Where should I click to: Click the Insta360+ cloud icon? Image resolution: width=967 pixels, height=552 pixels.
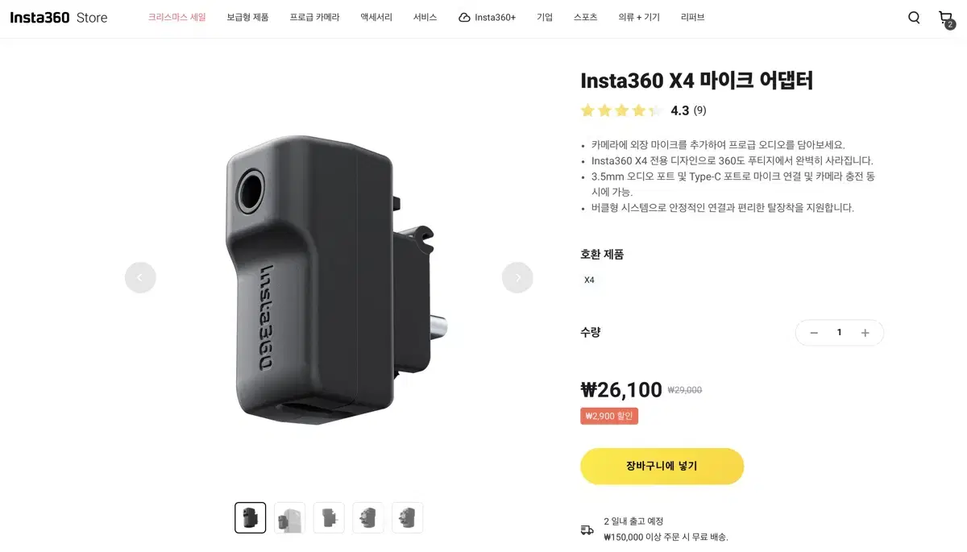(464, 18)
